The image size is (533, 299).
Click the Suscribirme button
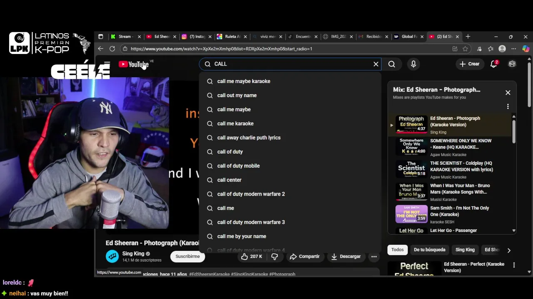tap(187, 256)
